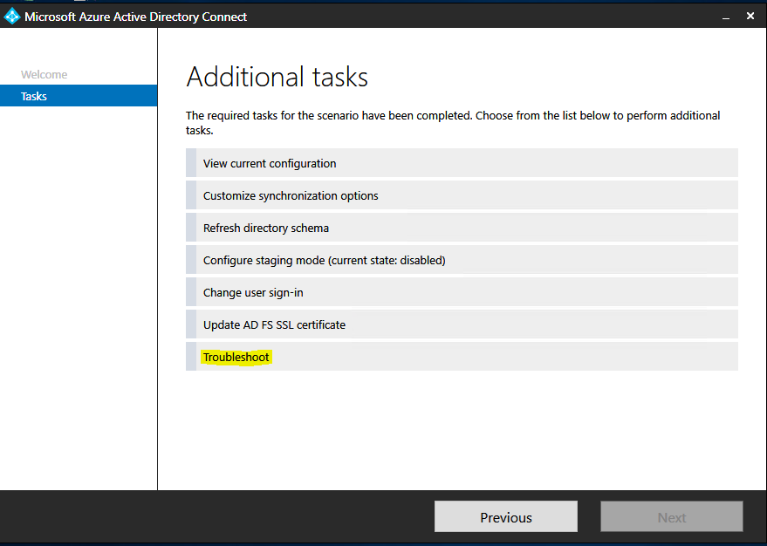
Task: Close the Azure AD Connect wizard
Action: click(750, 16)
